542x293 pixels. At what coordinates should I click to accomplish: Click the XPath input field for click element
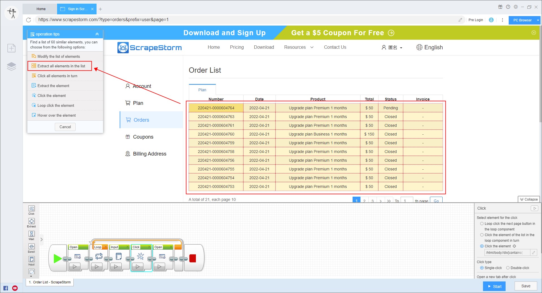click(x=507, y=253)
